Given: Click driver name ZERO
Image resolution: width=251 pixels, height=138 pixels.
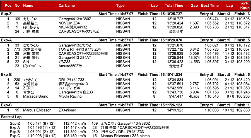Looking at the screenshot, I should click(28, 88).
